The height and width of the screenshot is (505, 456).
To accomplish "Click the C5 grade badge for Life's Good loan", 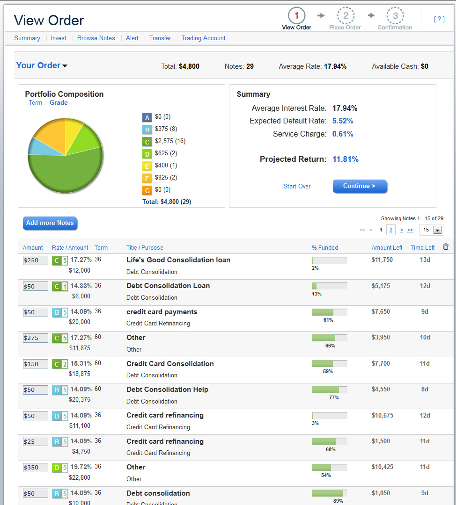I will tap(60, 260).
